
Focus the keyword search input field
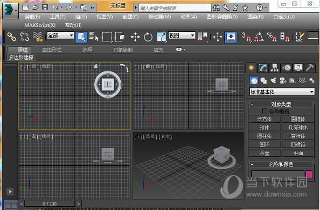pos(175,8)
